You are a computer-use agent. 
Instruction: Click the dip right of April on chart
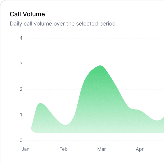pos(157,120)
